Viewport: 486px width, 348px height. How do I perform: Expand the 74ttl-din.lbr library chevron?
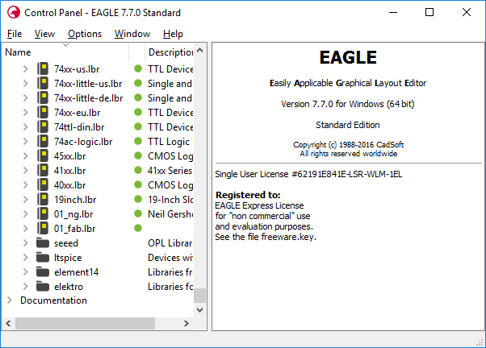(x=26, y=126)
